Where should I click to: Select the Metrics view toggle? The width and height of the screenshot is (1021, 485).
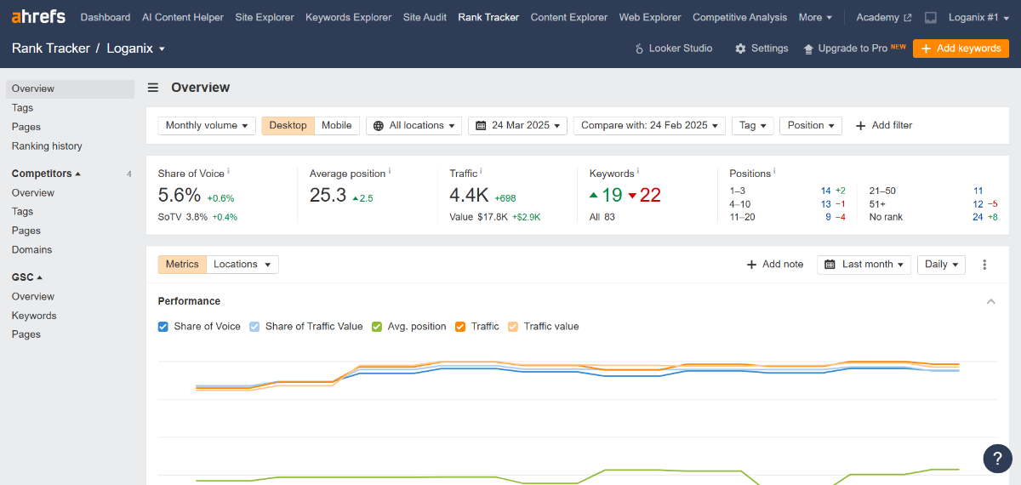(182, 265)
